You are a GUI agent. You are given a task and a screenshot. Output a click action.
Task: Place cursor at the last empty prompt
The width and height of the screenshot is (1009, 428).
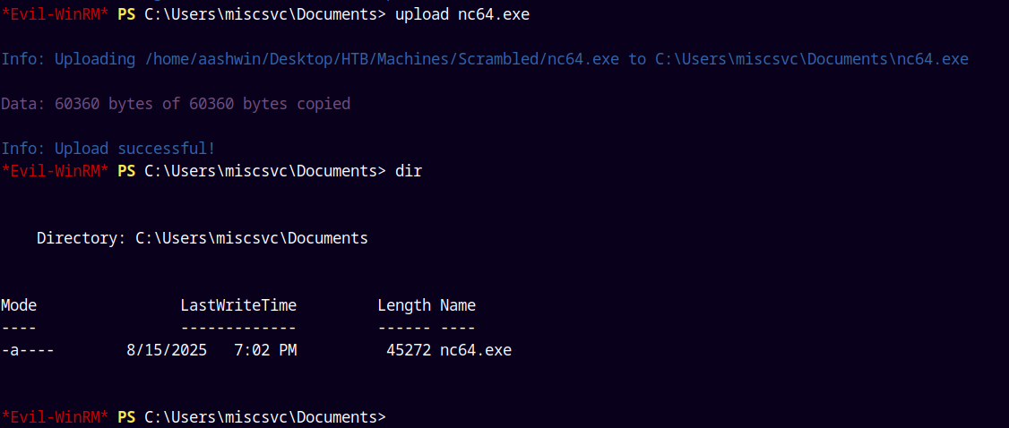pyautogui.click(x=392, y=416)
